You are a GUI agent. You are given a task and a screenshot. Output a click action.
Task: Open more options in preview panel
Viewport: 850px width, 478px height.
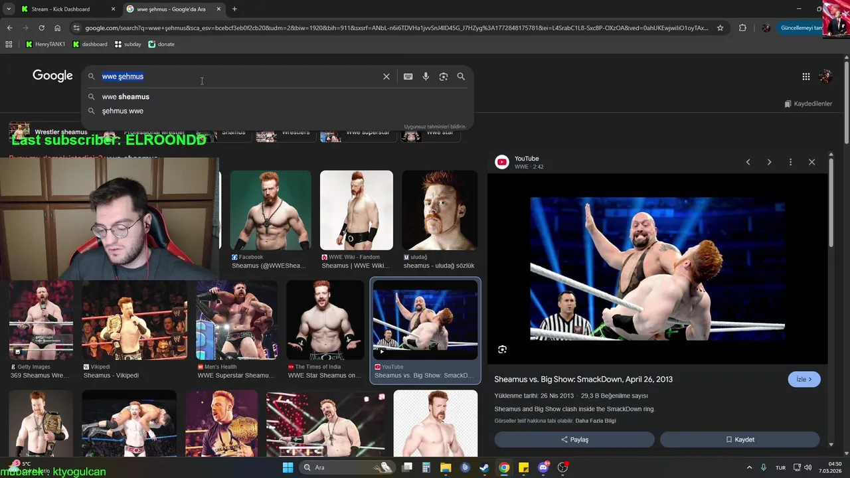790,162
